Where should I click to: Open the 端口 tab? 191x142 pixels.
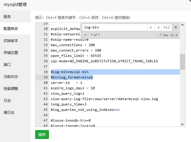[x=15, y=64]
